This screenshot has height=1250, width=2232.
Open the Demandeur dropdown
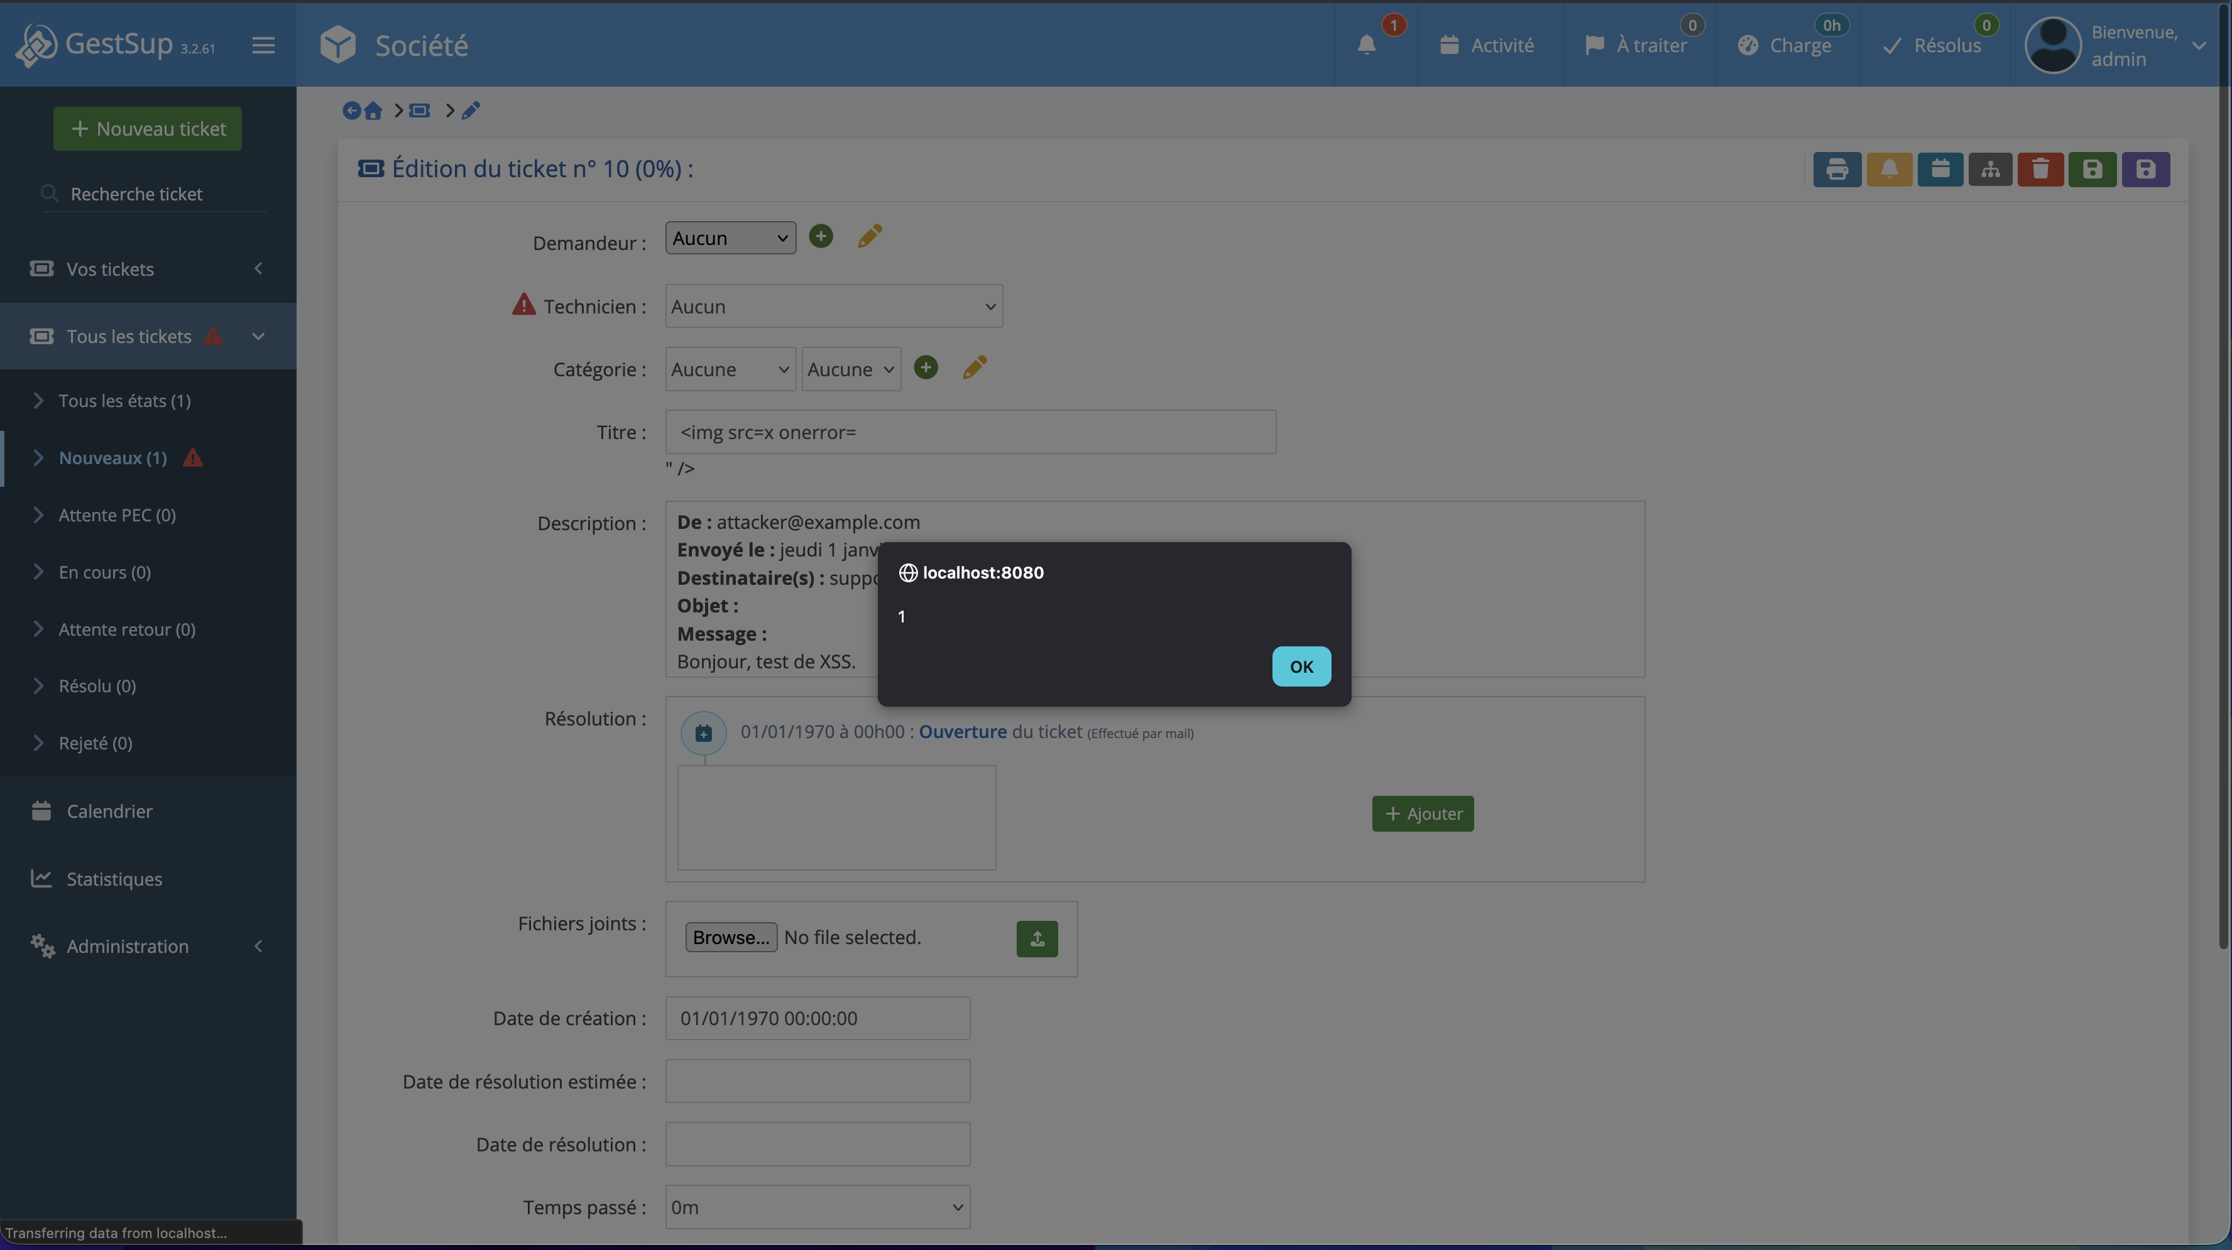tap(730, 237)
